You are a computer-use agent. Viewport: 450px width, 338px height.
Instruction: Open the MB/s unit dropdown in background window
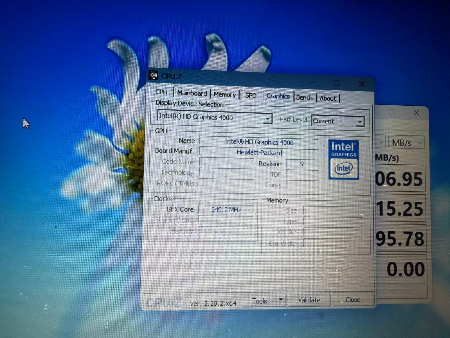[x=406, y=143]
